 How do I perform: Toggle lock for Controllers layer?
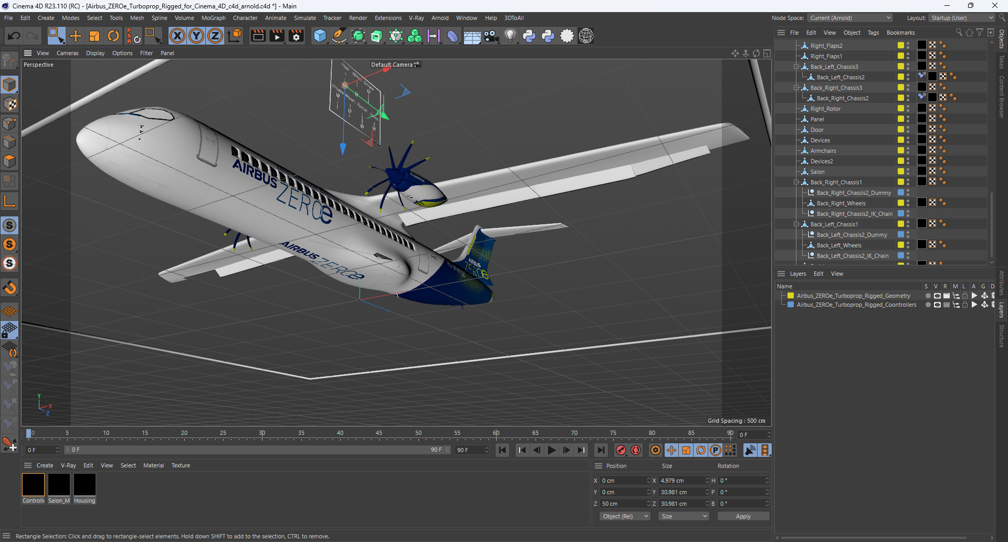tap(965, 305)
